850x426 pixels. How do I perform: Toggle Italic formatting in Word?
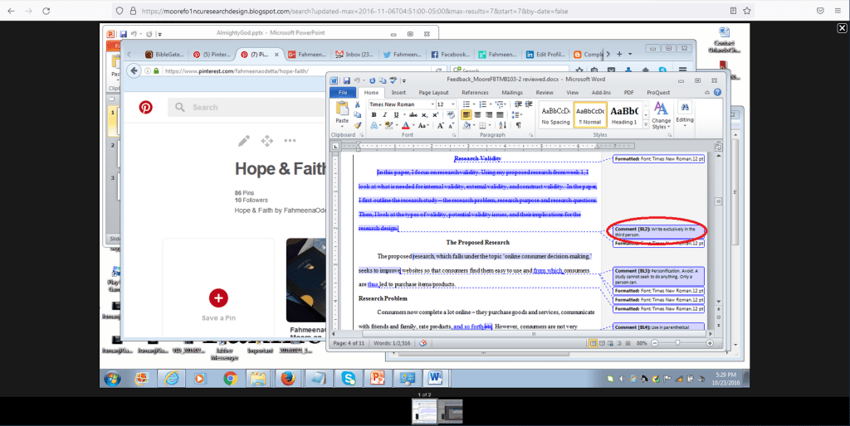384,115
